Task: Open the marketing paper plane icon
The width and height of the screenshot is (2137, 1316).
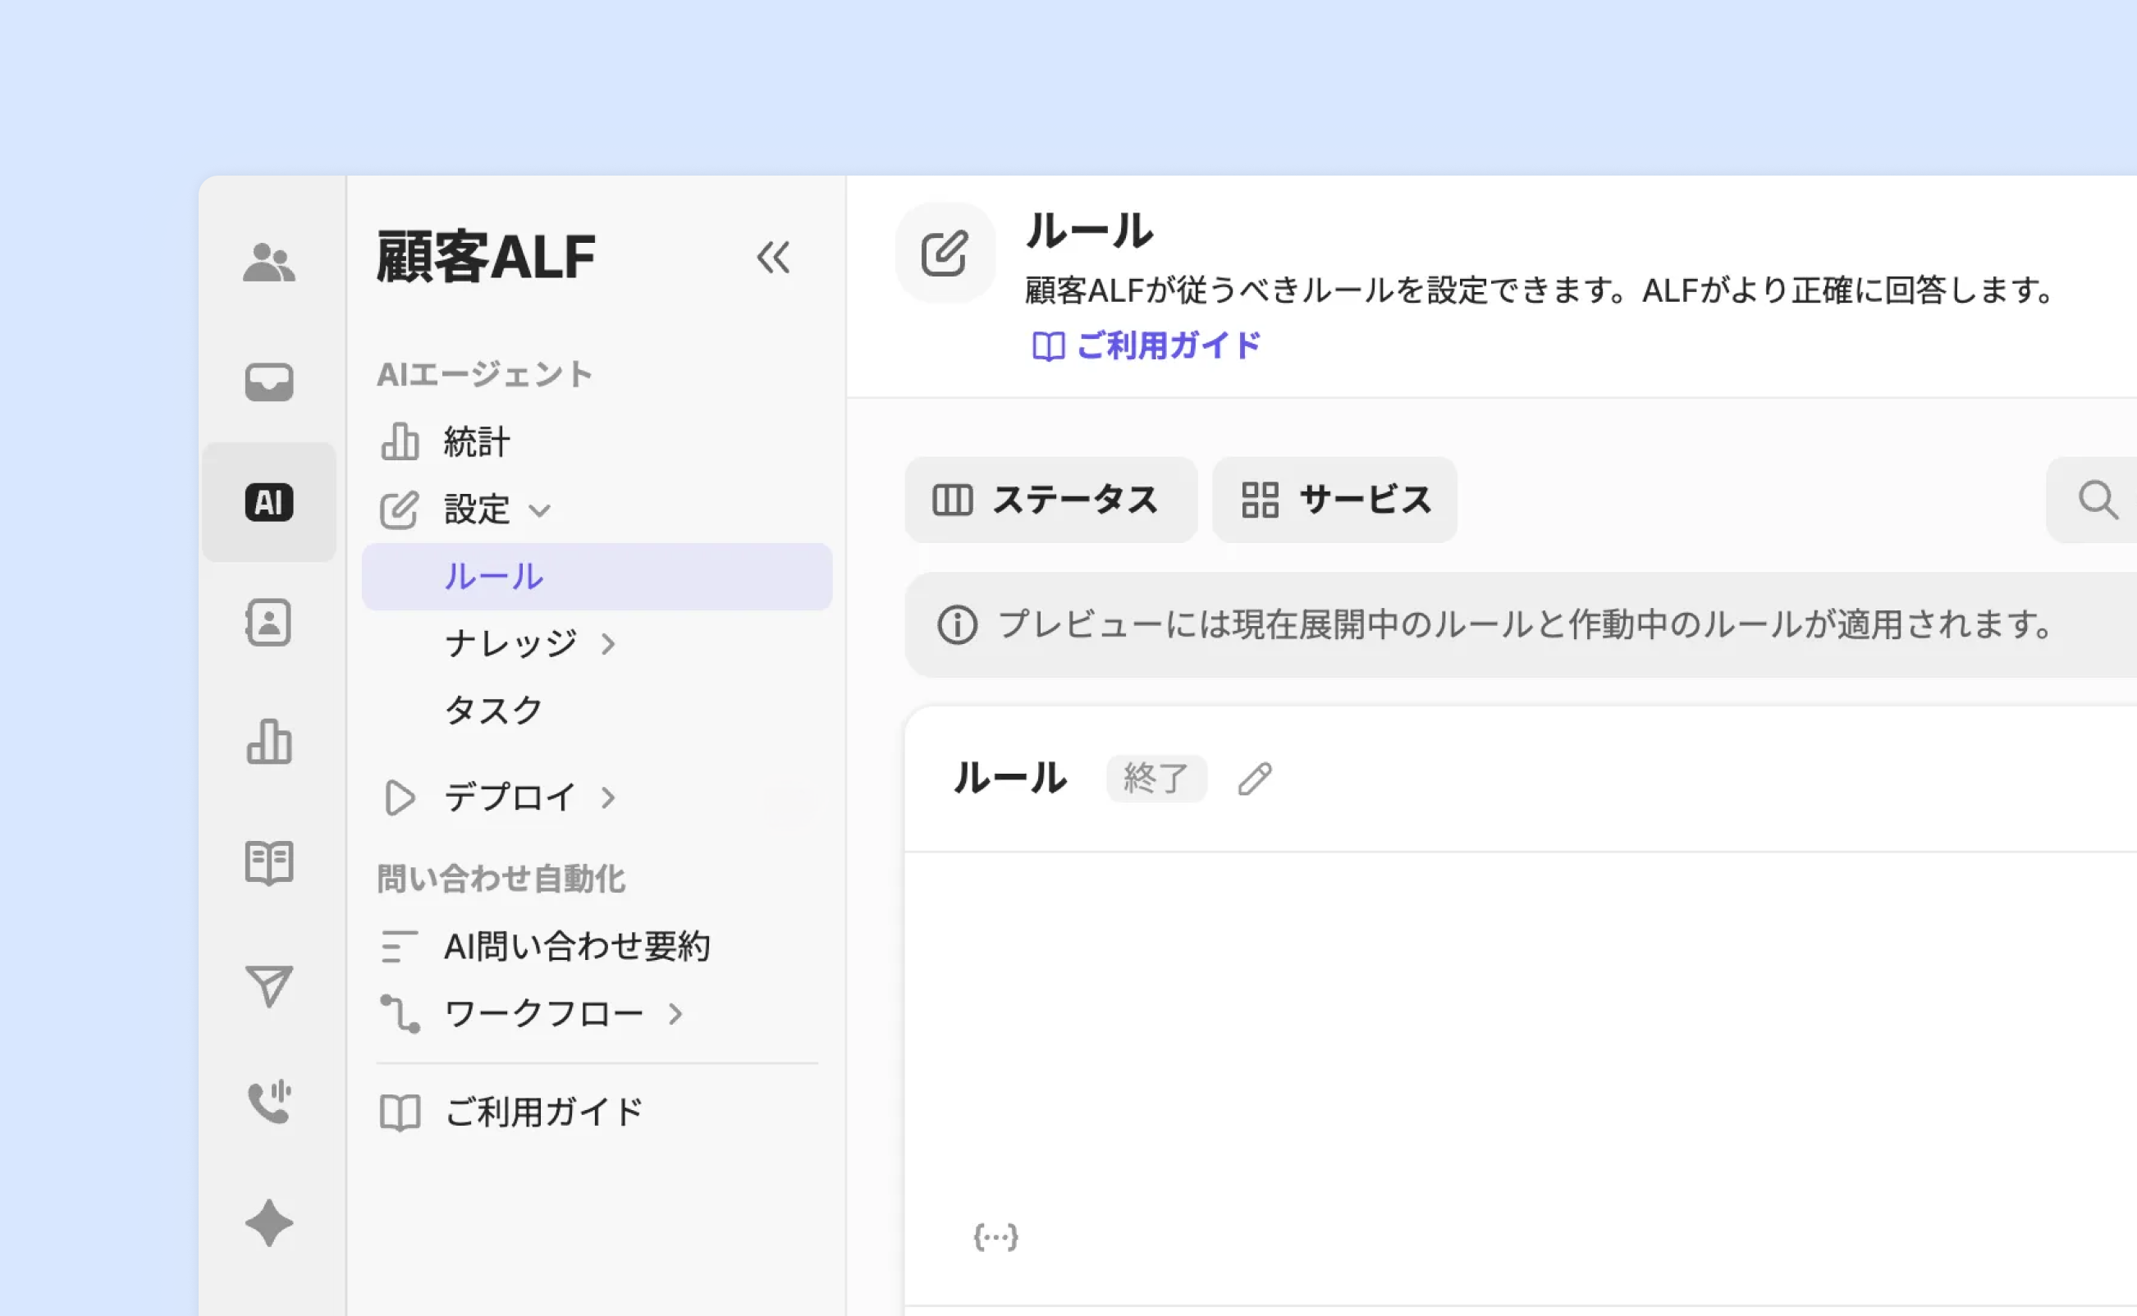Action: point(269,985)
